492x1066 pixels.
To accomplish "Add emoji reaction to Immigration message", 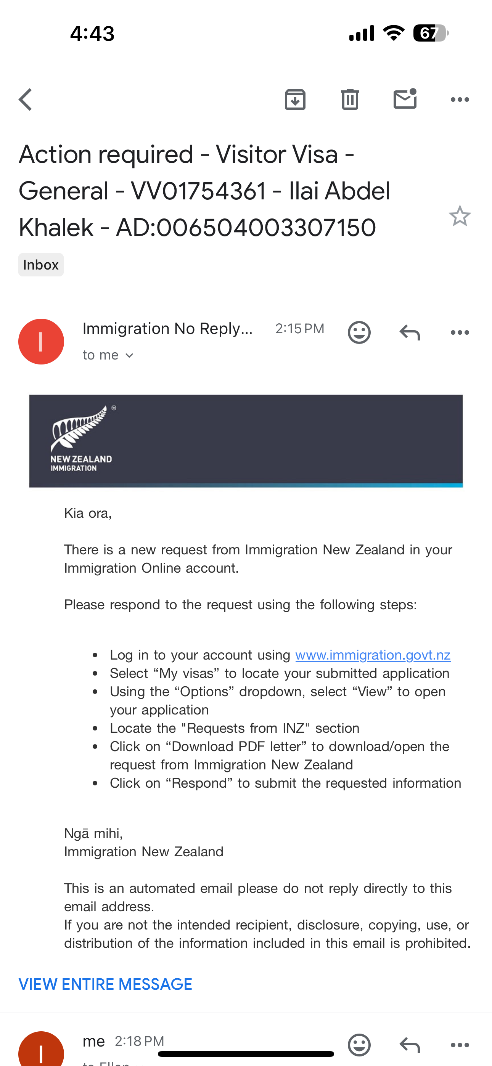I will tap(359, 332).
